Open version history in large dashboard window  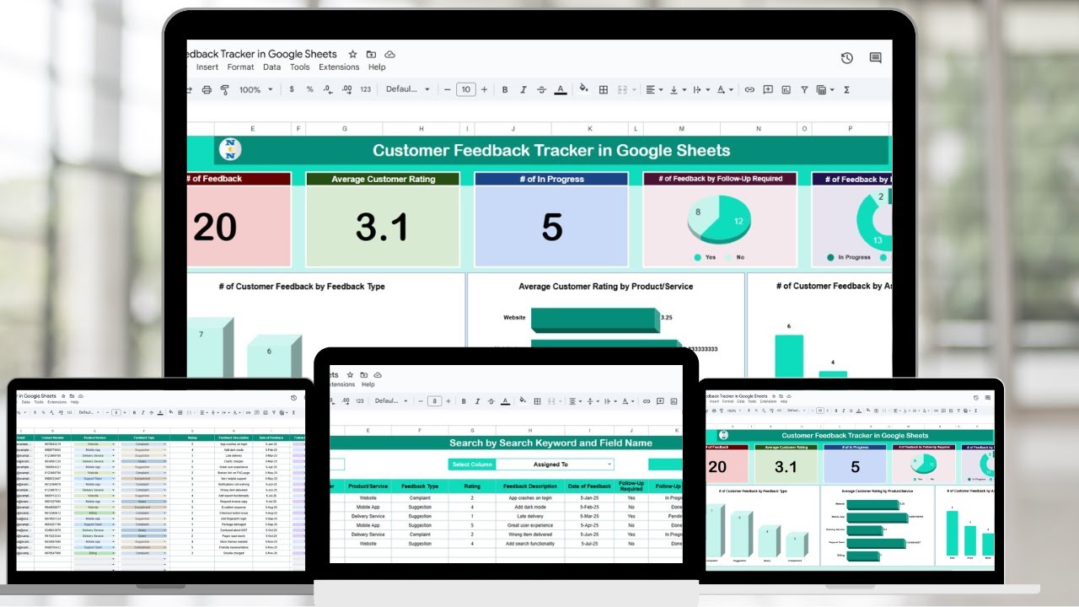[x=846, y=58]
